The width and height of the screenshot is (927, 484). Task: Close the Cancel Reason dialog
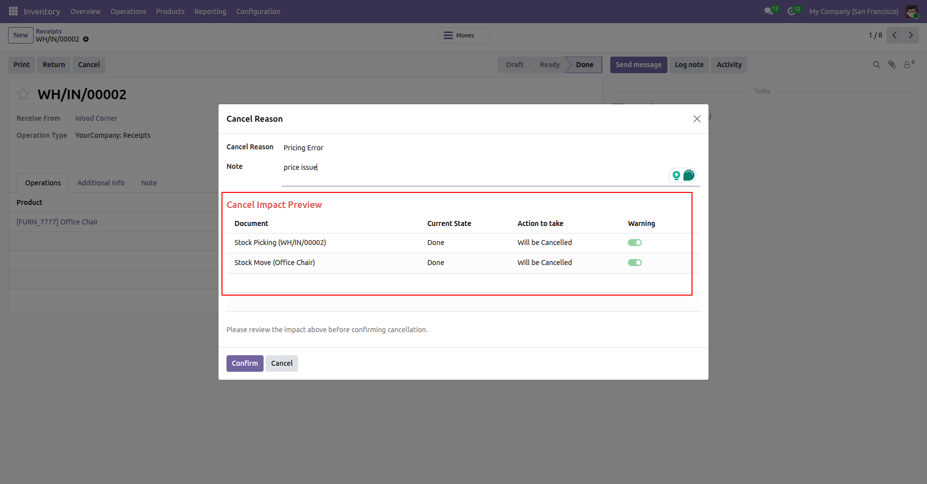pyautogui.click(x=697, y=119)
